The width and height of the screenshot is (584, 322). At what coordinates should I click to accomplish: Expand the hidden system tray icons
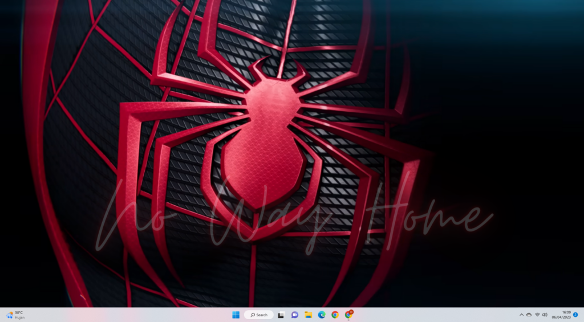pyautogui.click(x=521, y=315)
